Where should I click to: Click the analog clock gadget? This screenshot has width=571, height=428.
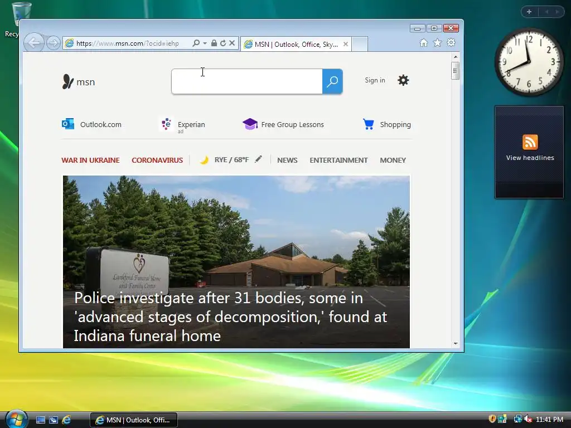pyautogui.click(x=529, y=62)
